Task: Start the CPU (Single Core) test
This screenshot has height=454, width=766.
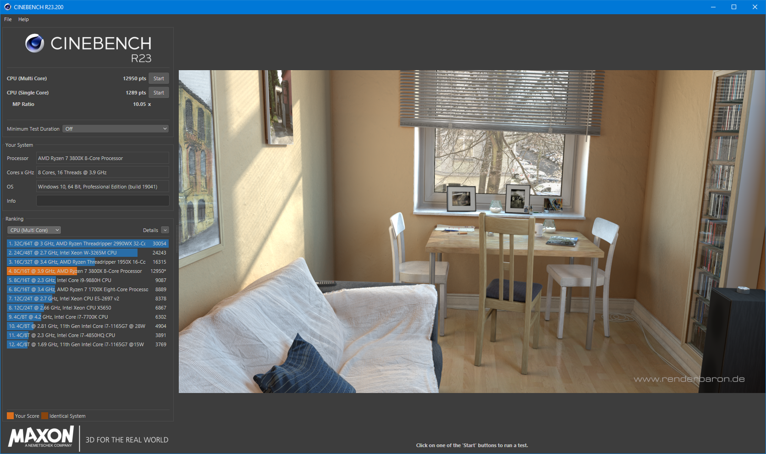Action: point(159,93)
